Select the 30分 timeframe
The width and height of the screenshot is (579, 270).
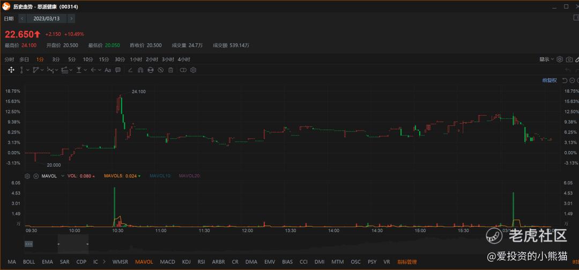tap(120, 59)
